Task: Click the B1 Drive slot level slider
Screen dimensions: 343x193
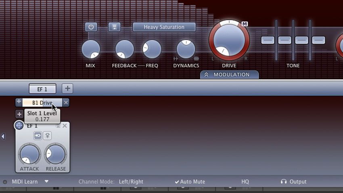Action: click(x=42, y=103)
